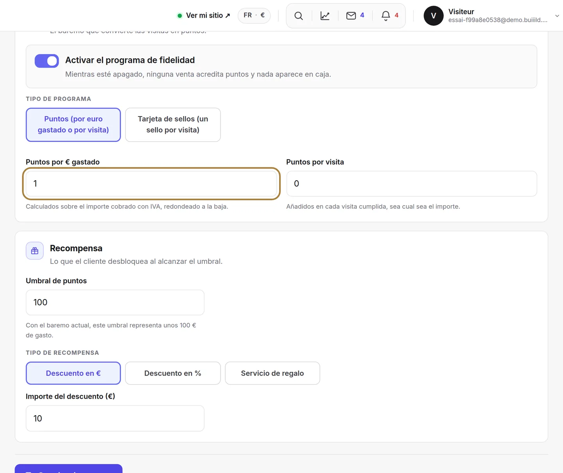Focus the Puntos por visita field
The image size is (563, 473).
[412, 184]
